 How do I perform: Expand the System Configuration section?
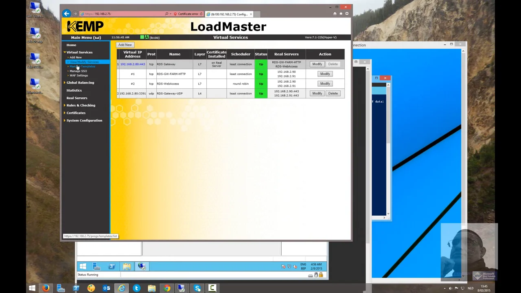[84, 120]
